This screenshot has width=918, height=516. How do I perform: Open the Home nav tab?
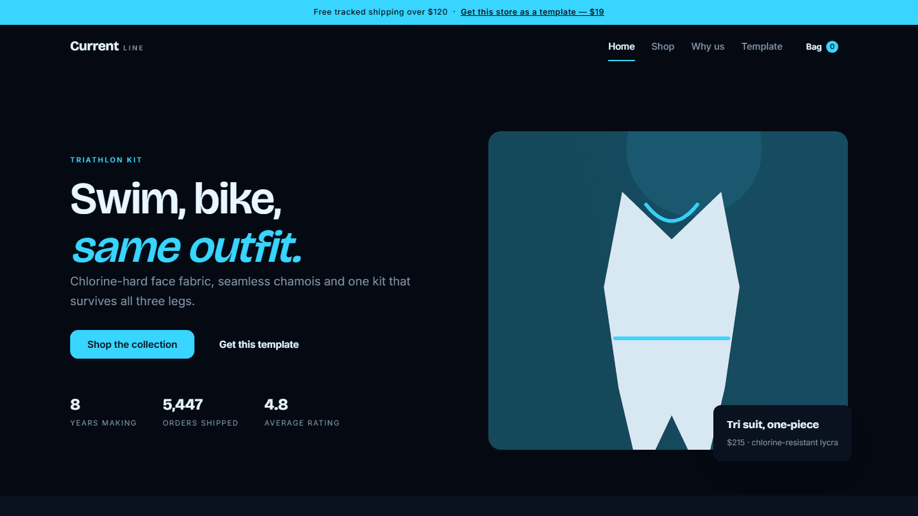622,47
